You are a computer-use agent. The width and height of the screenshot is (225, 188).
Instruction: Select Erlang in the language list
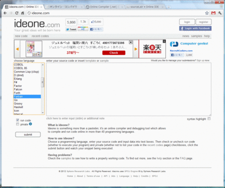pyautogui.click(x=27, y=79)
